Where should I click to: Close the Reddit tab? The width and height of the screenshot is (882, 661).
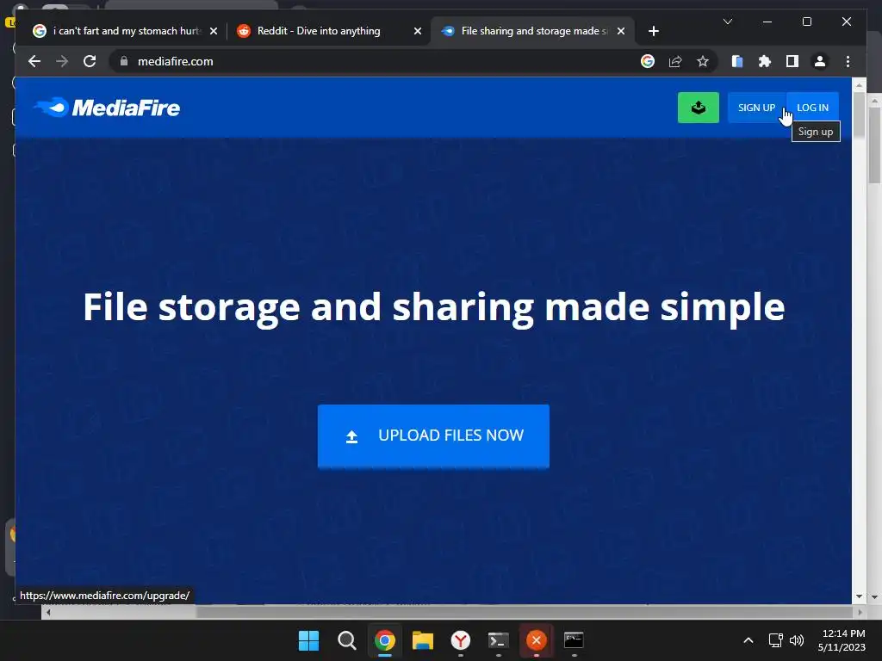418,31
